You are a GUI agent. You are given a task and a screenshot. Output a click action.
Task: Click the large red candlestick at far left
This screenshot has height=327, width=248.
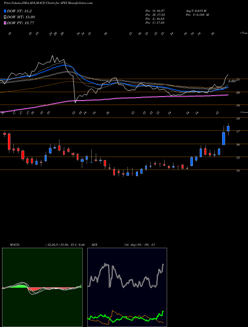point(9,142)
